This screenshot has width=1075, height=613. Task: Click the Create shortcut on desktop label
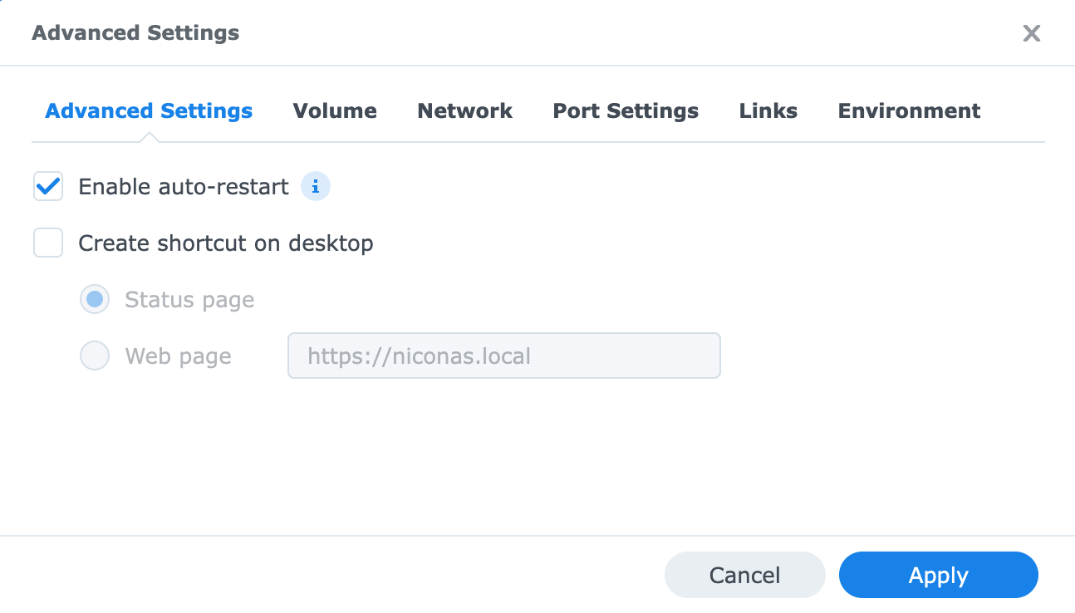coord(225,243)
